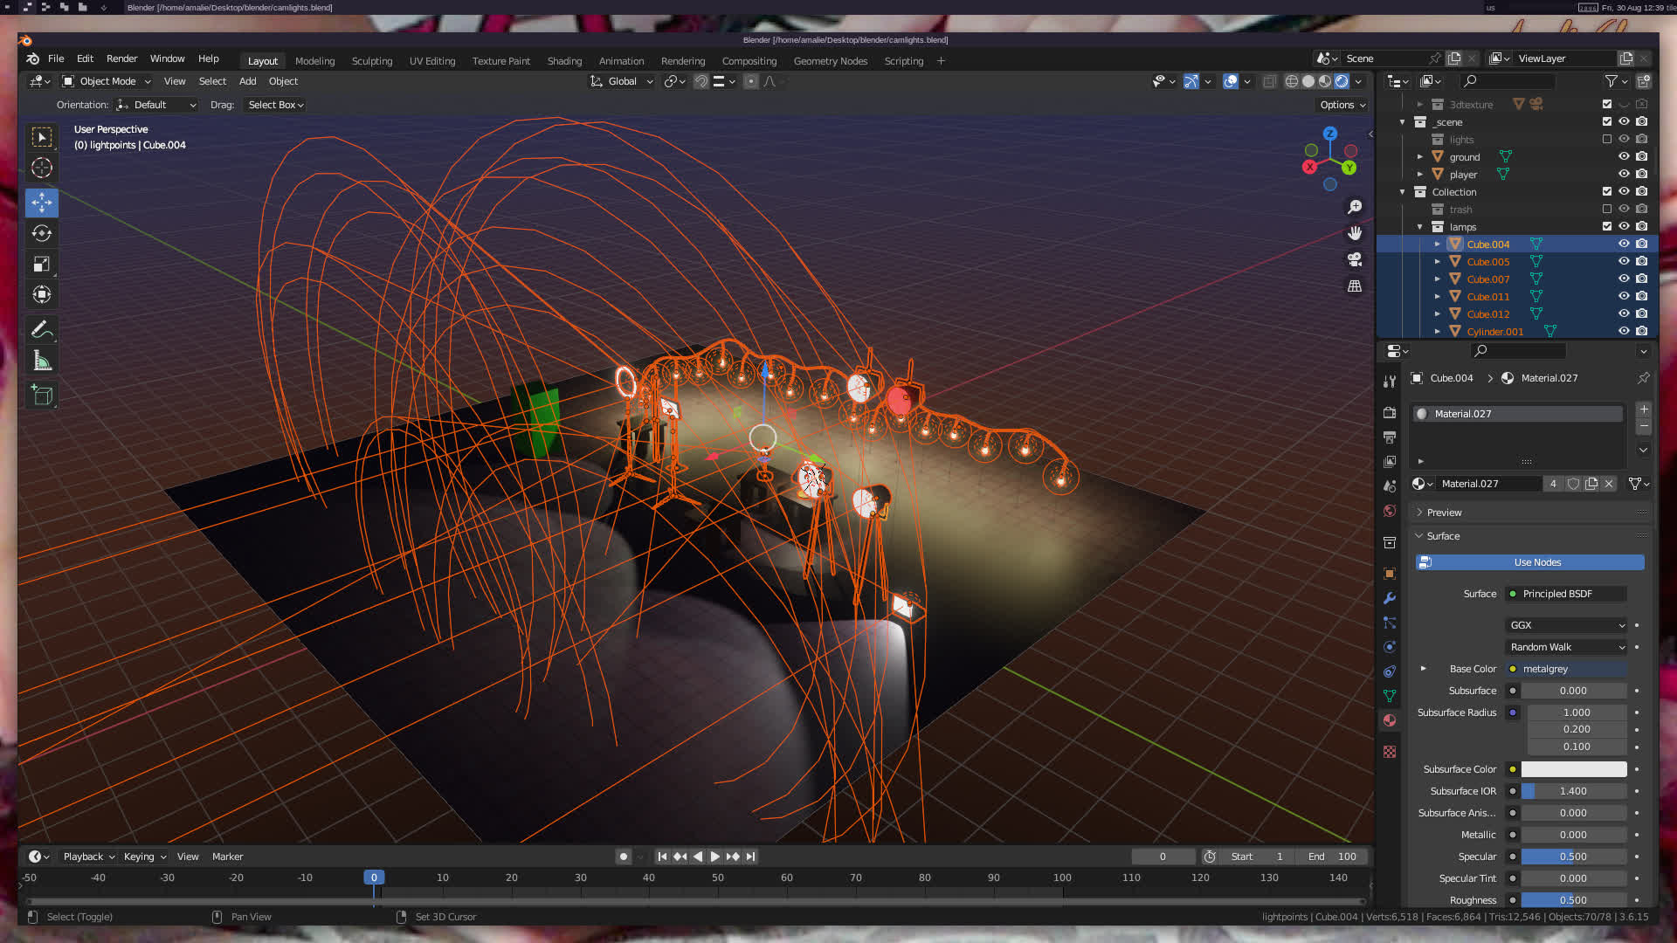
Task: Select the Rotate tool in toolbar
Action: tap(41, 233)
